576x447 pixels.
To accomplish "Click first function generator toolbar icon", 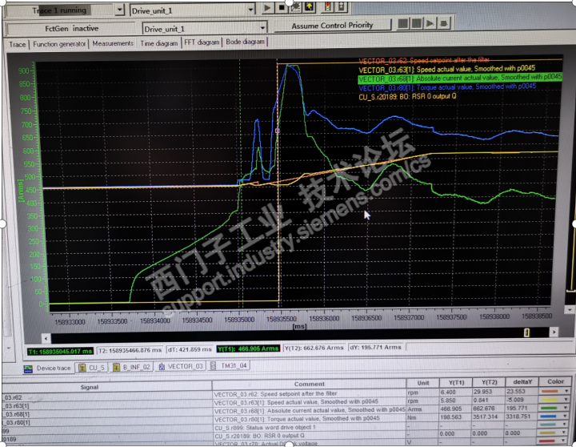I will [x=403, y=24].
